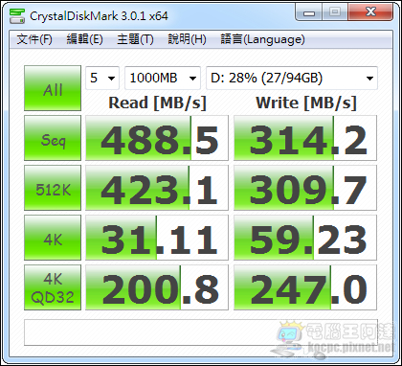Click the Seq read result 488.5

[157, 138]
